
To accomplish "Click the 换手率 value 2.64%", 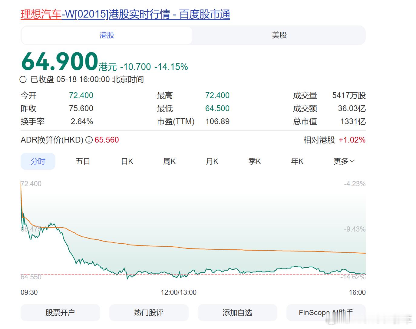I will click(x=82, y=121).
